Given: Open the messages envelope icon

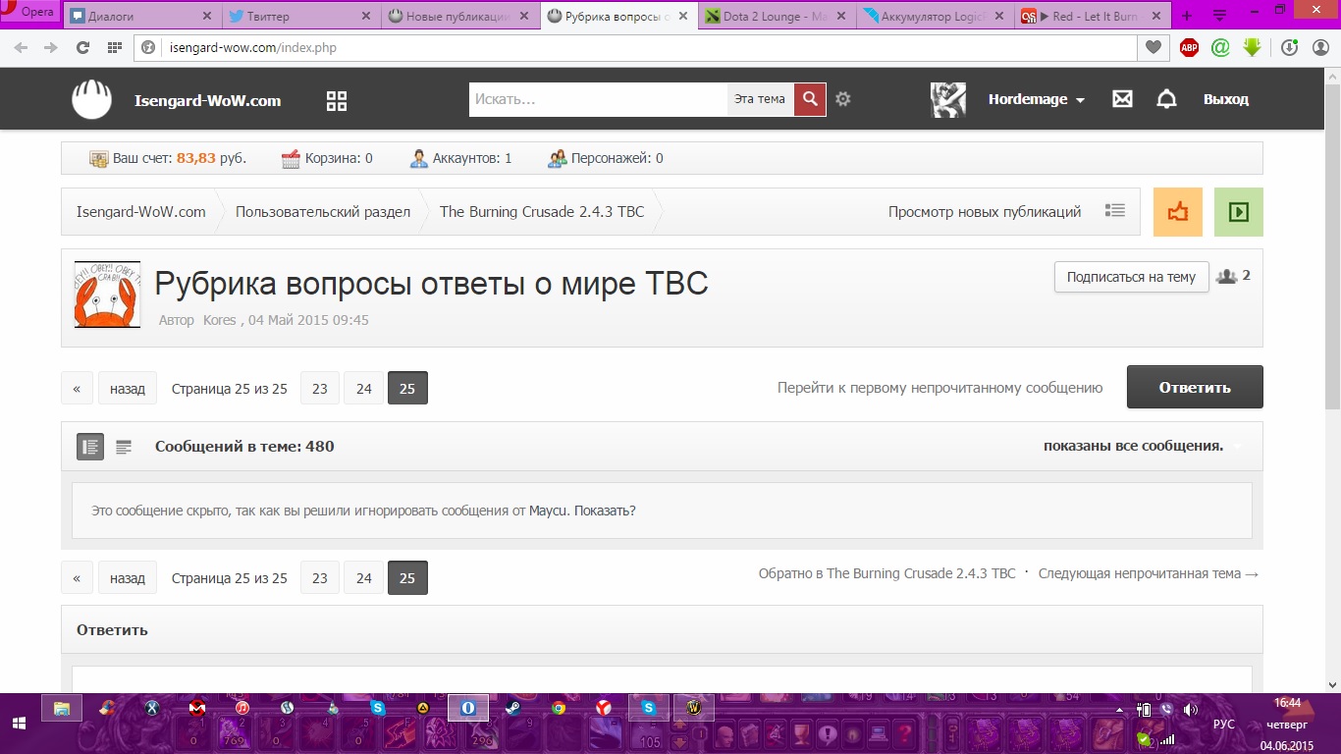Looking at the screenshot, I should click(1122, 99).
